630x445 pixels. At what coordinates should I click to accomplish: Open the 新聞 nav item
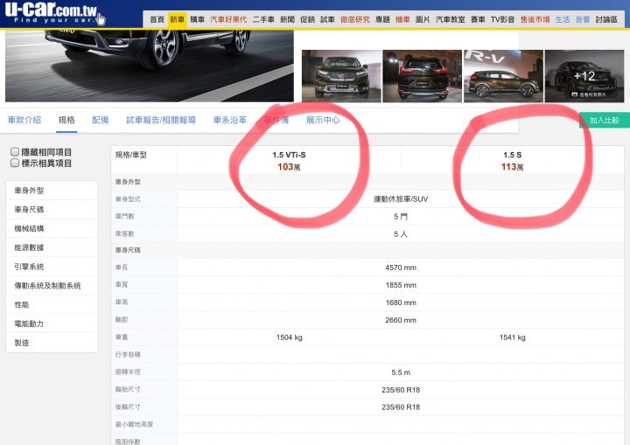click(287, 19)
